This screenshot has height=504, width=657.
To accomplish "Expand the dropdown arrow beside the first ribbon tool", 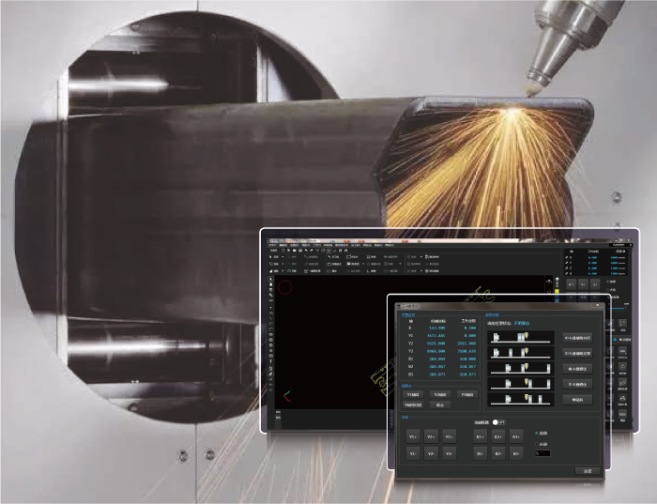I will 281,256.
